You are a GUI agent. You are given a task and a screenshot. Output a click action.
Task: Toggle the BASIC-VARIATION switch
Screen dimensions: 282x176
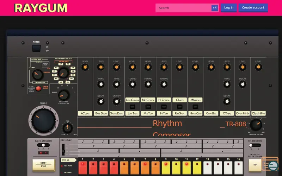click(43, 145)
